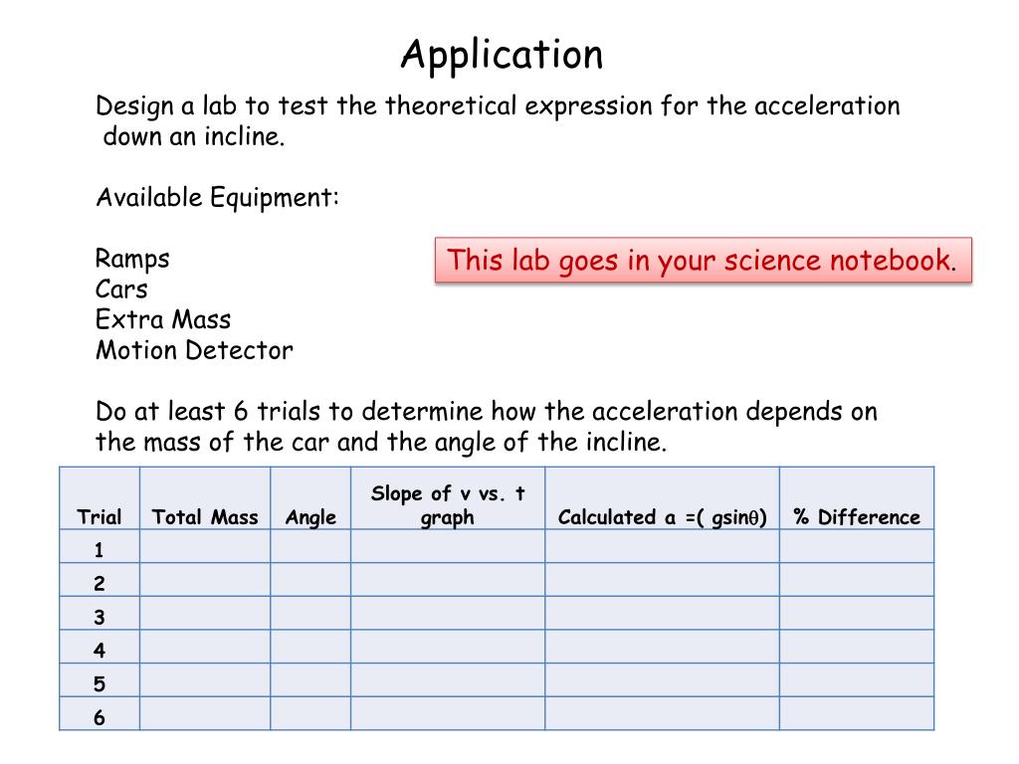Click the Trial column header
Viewport: 1019px width, 764px height.
coord(100,517)
